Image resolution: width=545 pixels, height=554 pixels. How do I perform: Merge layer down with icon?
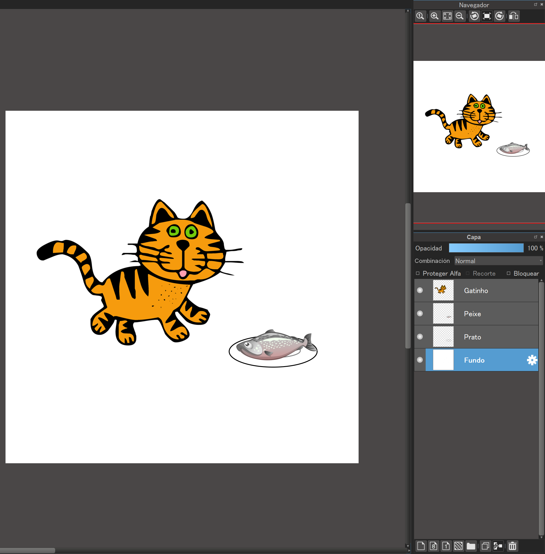pyautogui.click(x=498, y=546)
